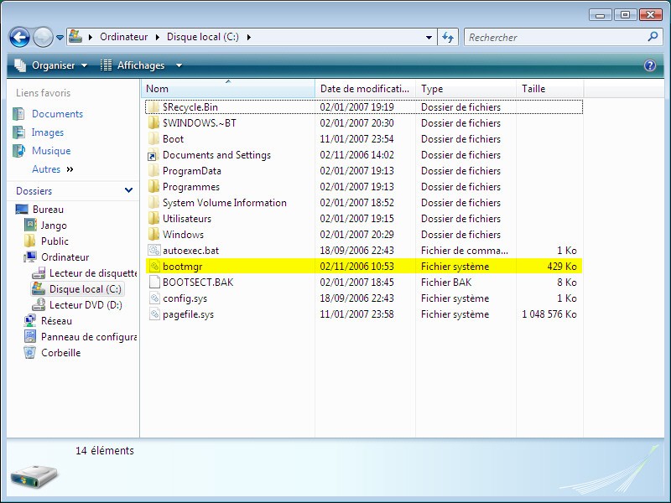
Task: Show more favorites via Autres
Action: coord(52,169)
